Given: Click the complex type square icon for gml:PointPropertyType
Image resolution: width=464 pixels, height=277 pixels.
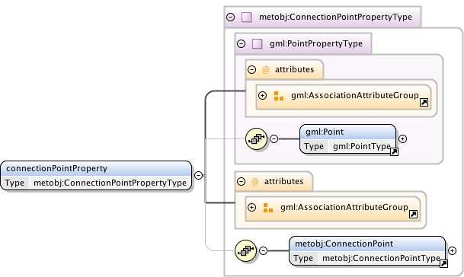Looking at the screenshot, I should coord(258,43).
